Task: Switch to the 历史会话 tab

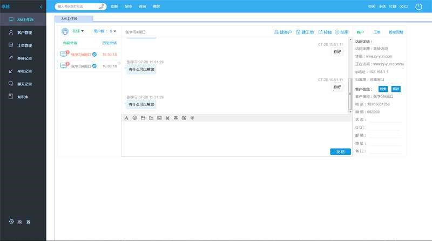Action: coord(109,42)
